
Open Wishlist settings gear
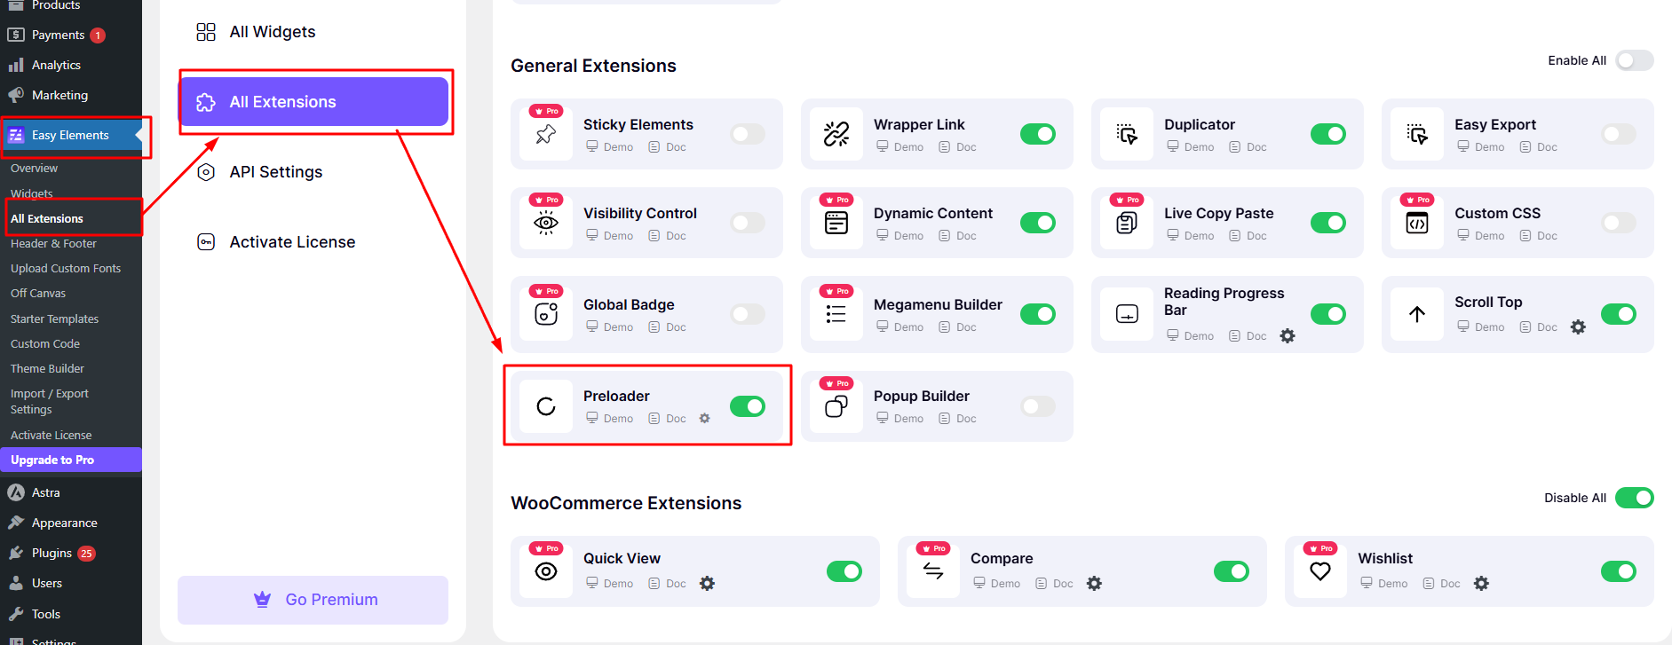tap(1482, 583)
